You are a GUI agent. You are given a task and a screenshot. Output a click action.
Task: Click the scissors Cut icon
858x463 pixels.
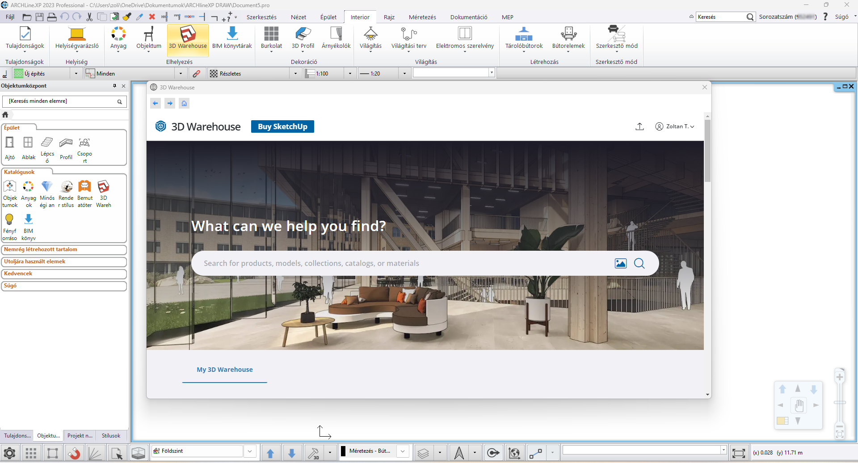point(89,17)
